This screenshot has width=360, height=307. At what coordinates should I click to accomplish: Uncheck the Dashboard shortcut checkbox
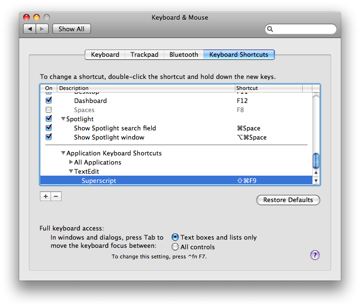49,101
